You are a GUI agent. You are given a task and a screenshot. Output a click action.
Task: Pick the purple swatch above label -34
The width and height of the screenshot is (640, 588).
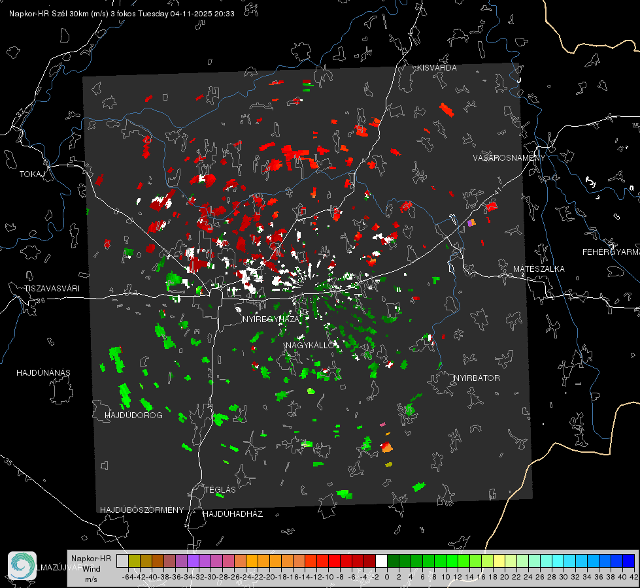[x=193, y=561]
